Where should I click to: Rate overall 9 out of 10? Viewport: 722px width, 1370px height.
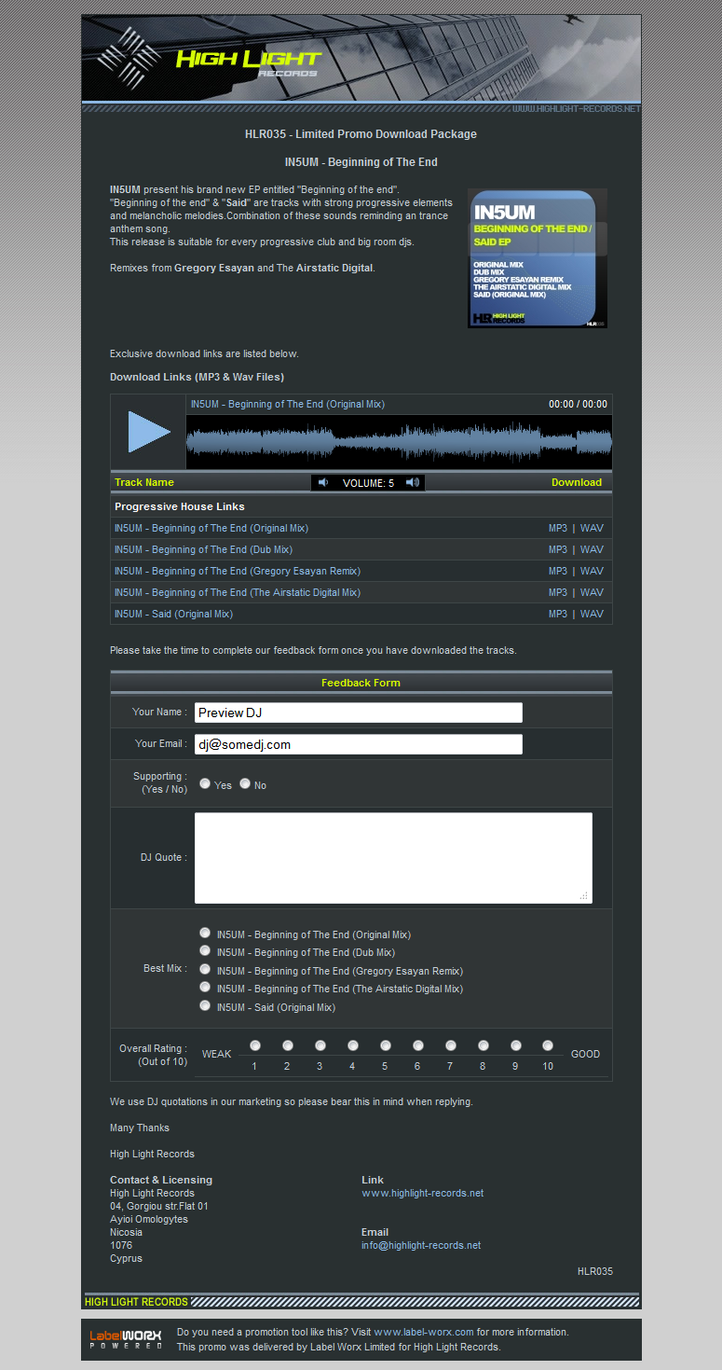[x=516, y=1045]
